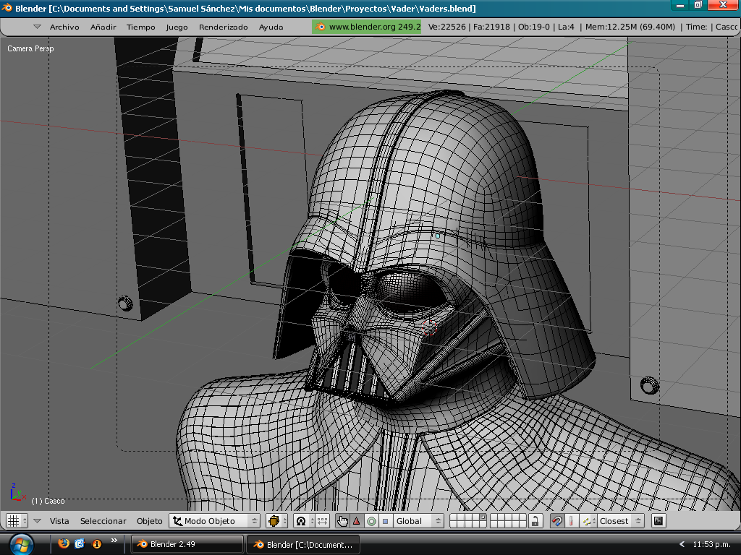Image resolution: width=741 pixels, height=555 pixels.
Task: Select the ring object on the right wall panel
Action: tap(649, 386)
